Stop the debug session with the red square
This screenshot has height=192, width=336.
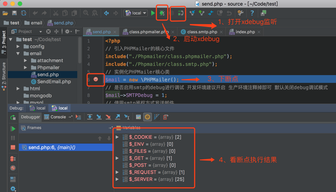coord(13,147)
